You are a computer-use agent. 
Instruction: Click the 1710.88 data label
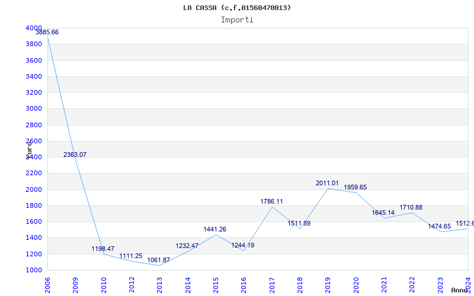point(411,208)
